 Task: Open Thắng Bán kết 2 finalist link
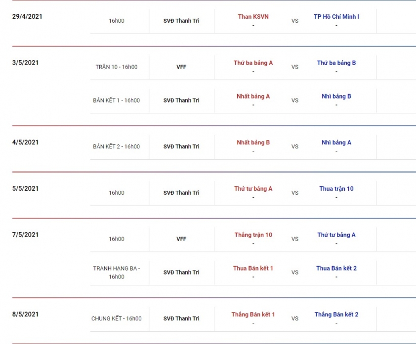[x=336, y=314]
